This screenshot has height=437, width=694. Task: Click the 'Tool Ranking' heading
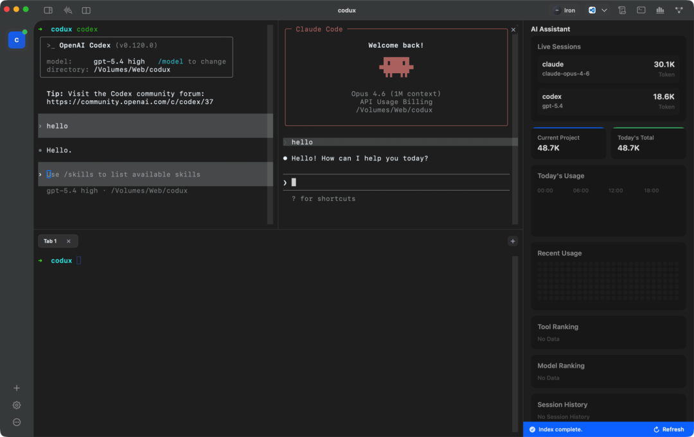pyautogui.click(x=558, y=327)
